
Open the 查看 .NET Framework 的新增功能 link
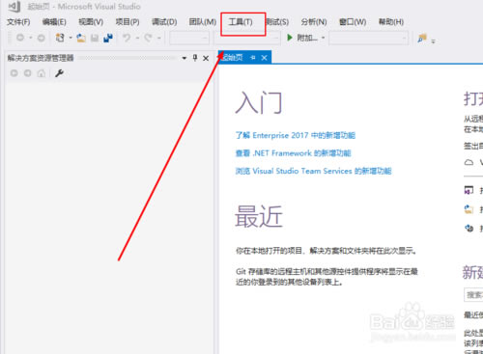tap(293, 153)
